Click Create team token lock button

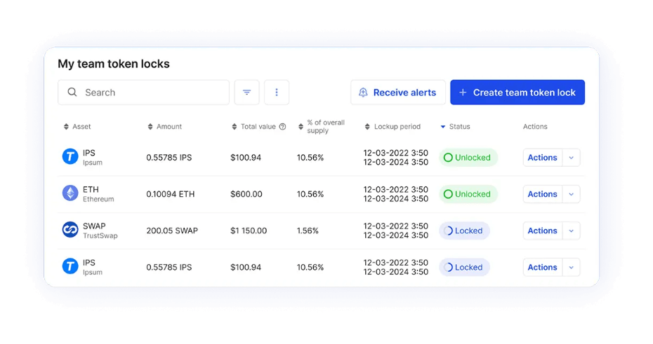[x=517, y=92]
